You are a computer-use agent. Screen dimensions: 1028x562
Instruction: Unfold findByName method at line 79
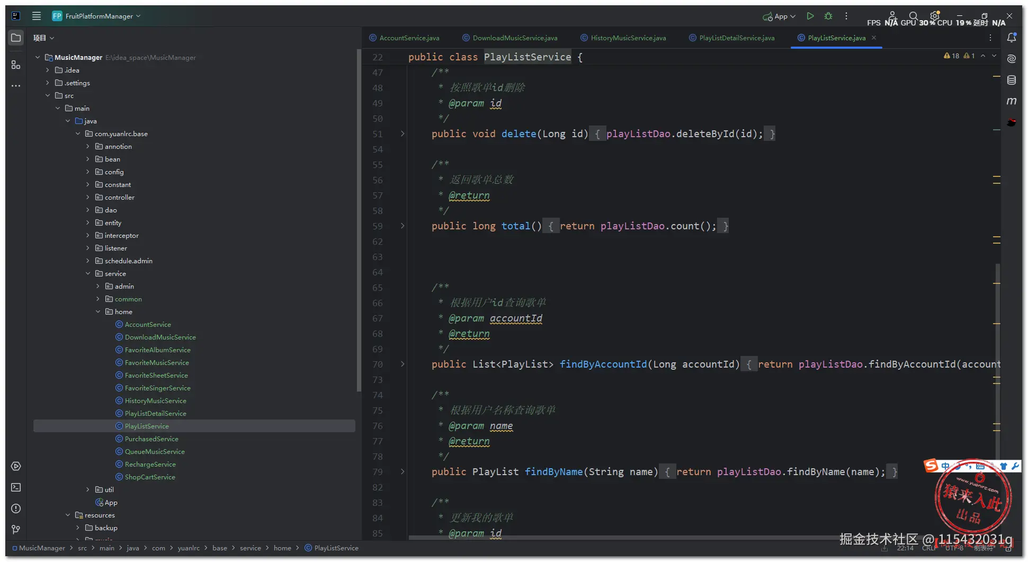pyautogui.click(x=403, y=472)
